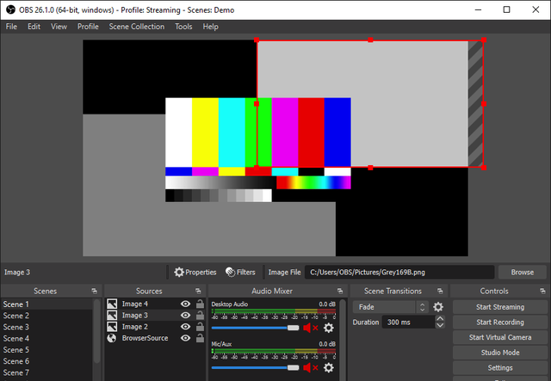
Task: Open the Edit menu
Action: click(34, 27)
